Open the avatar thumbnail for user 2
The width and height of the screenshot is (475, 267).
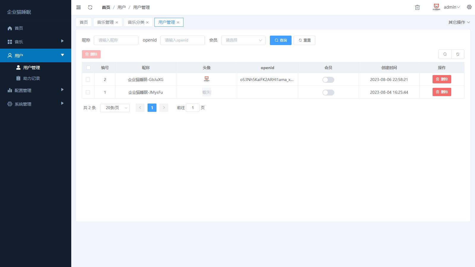pos(207,79)
